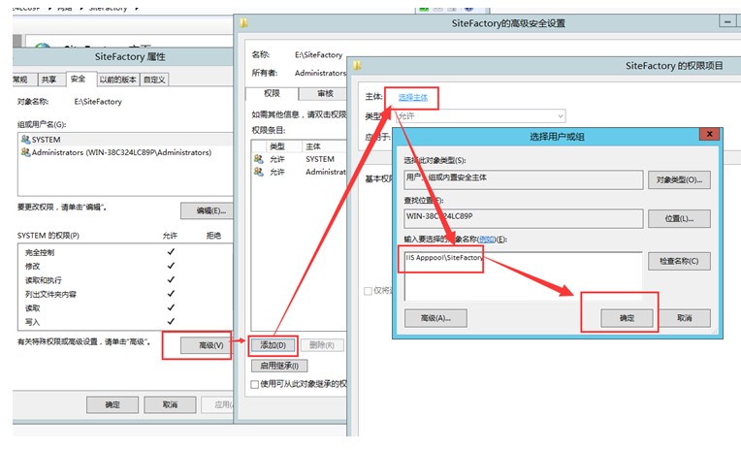Screen dimensions: 741x450
Task: Select the Administrators group entry icon
Action: coord(24,152)
